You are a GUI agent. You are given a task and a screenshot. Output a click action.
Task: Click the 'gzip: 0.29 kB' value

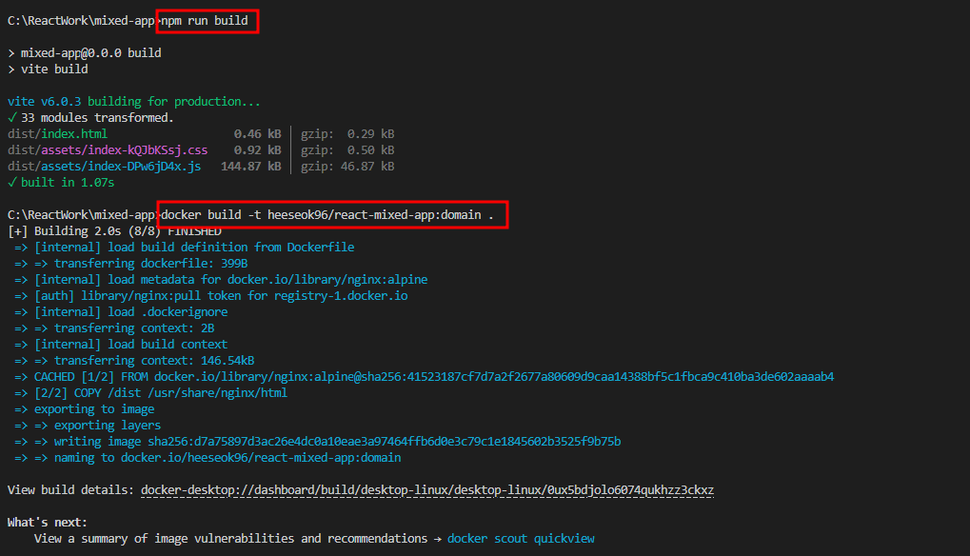coord(347,133)
